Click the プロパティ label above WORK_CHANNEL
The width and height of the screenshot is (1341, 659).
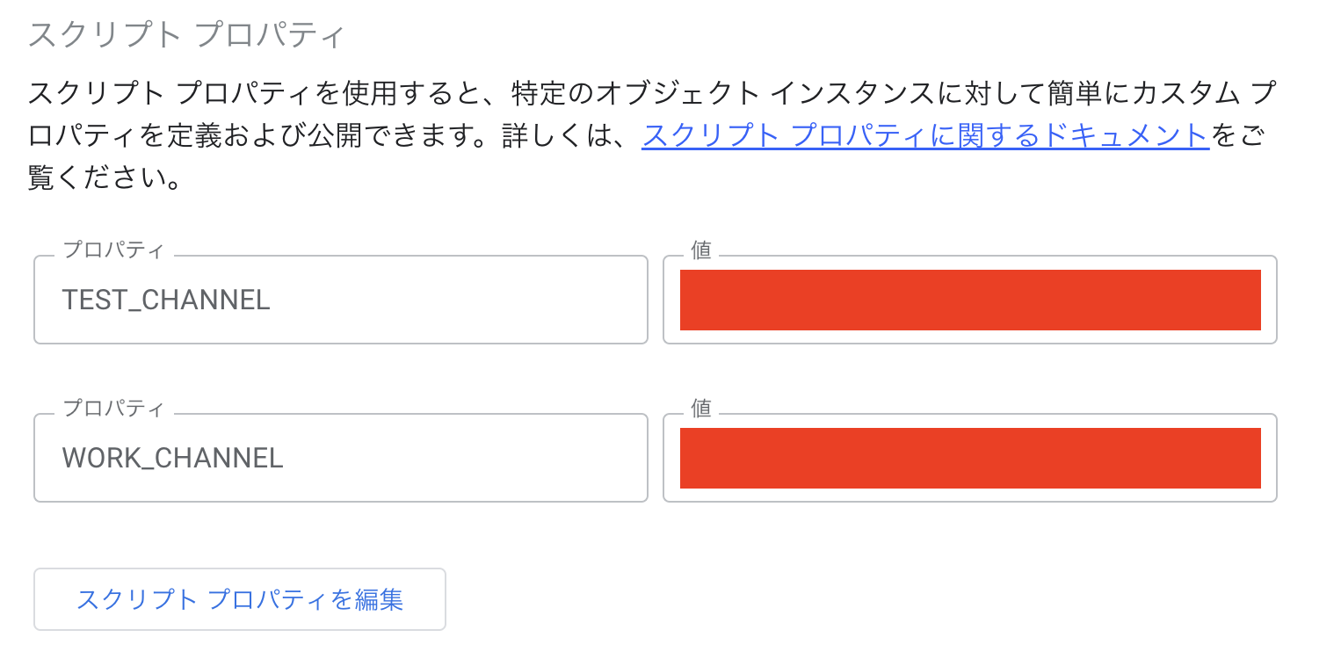[112, 409]
